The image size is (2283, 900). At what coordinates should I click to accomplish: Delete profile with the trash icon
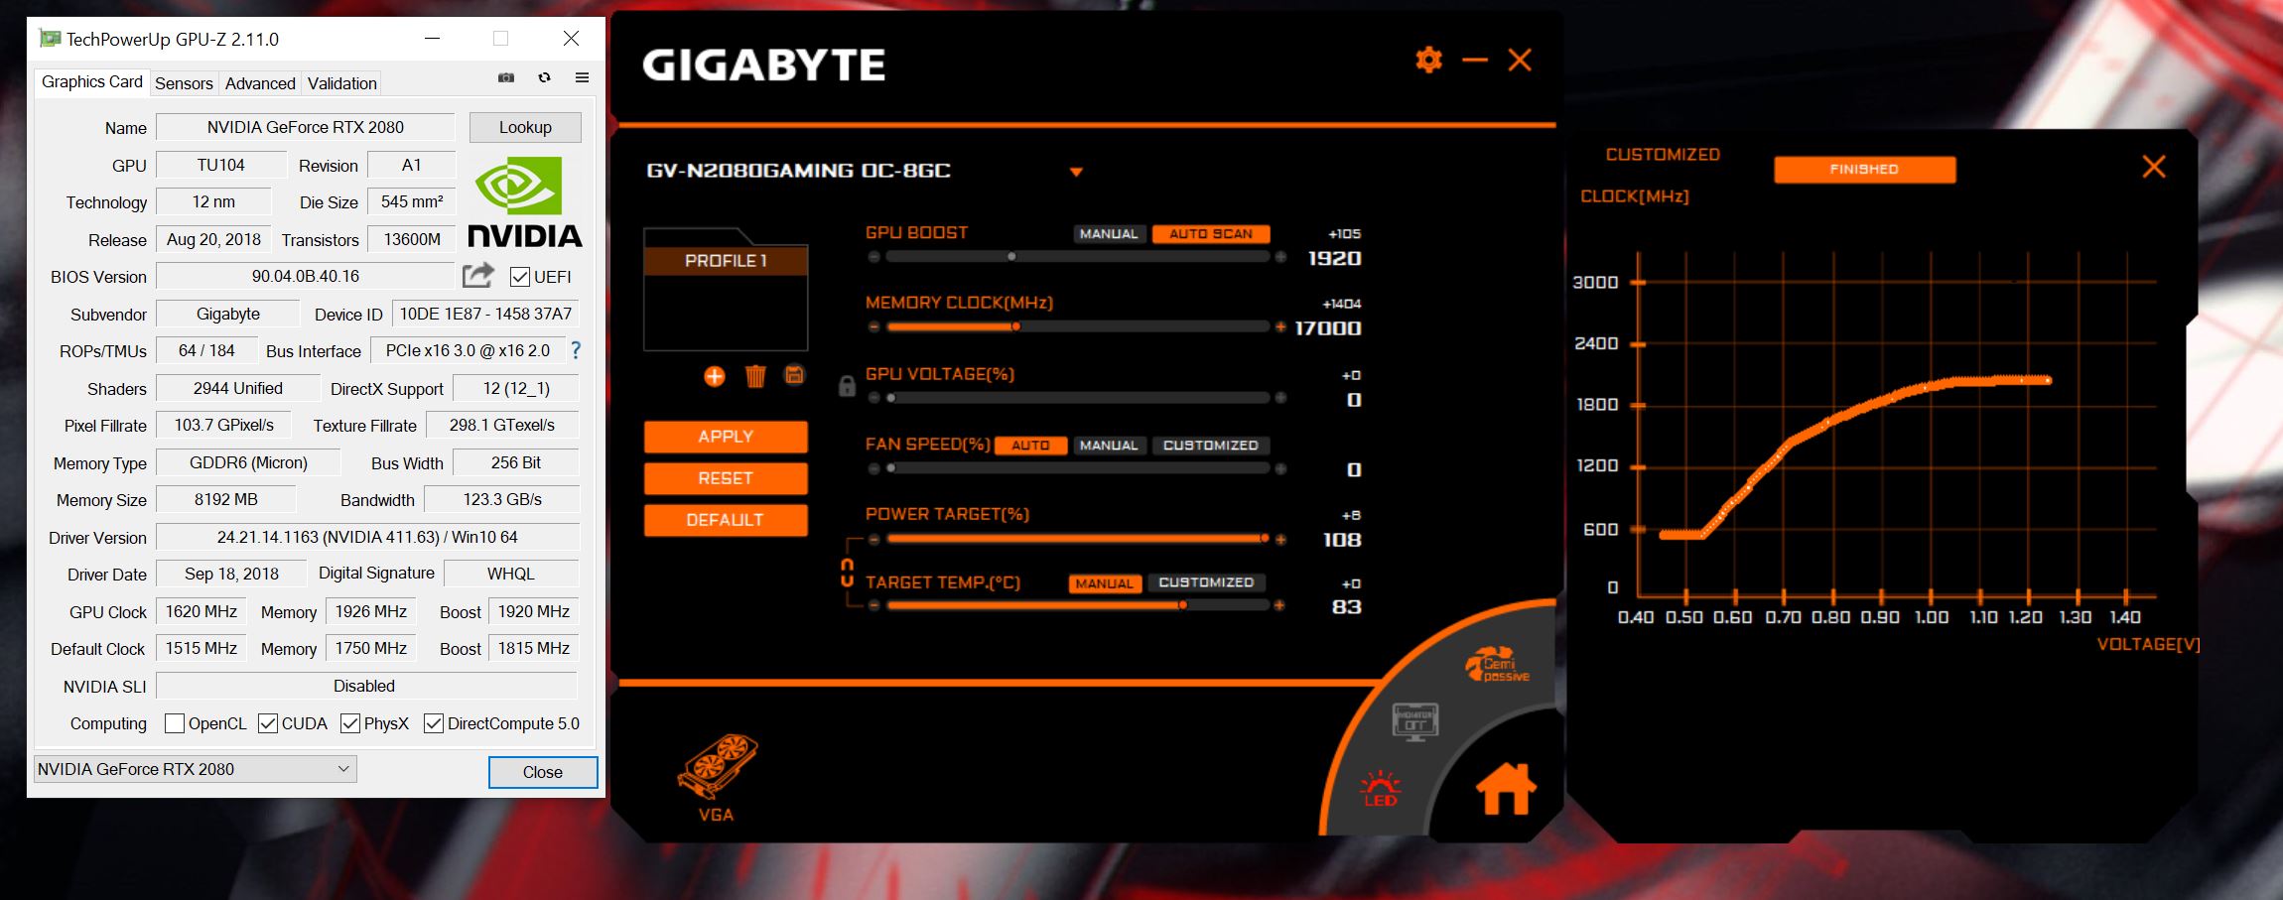[x=755, y=376]
